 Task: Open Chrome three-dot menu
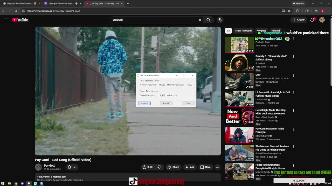coord(329,11)
